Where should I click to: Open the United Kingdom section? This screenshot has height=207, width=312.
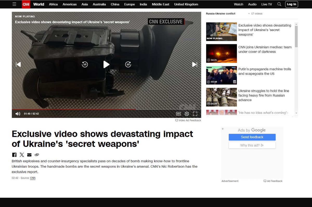(186, 4)
